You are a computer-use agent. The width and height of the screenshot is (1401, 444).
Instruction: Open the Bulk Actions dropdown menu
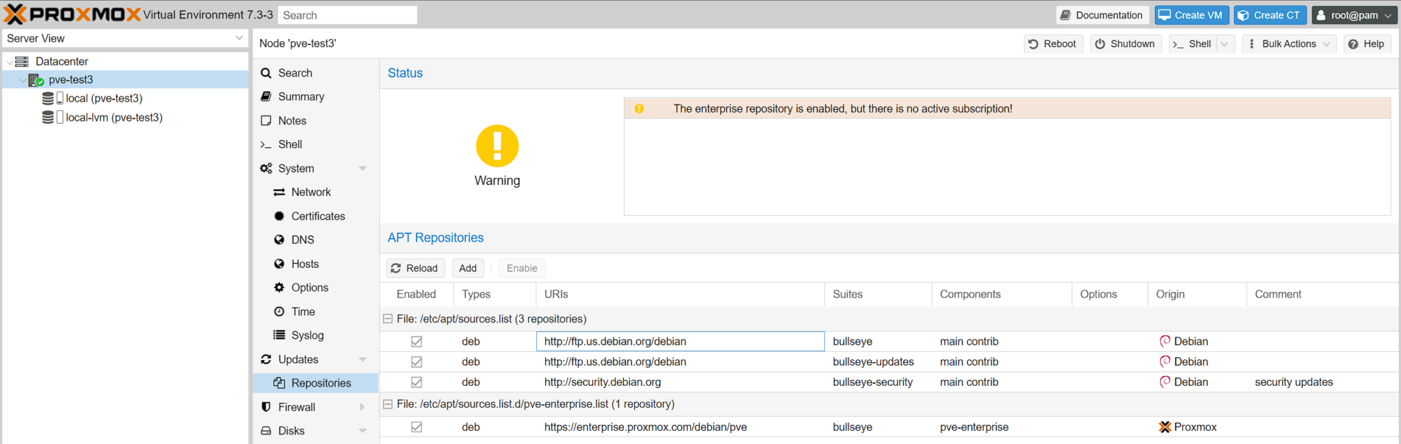pos(1289,44)
